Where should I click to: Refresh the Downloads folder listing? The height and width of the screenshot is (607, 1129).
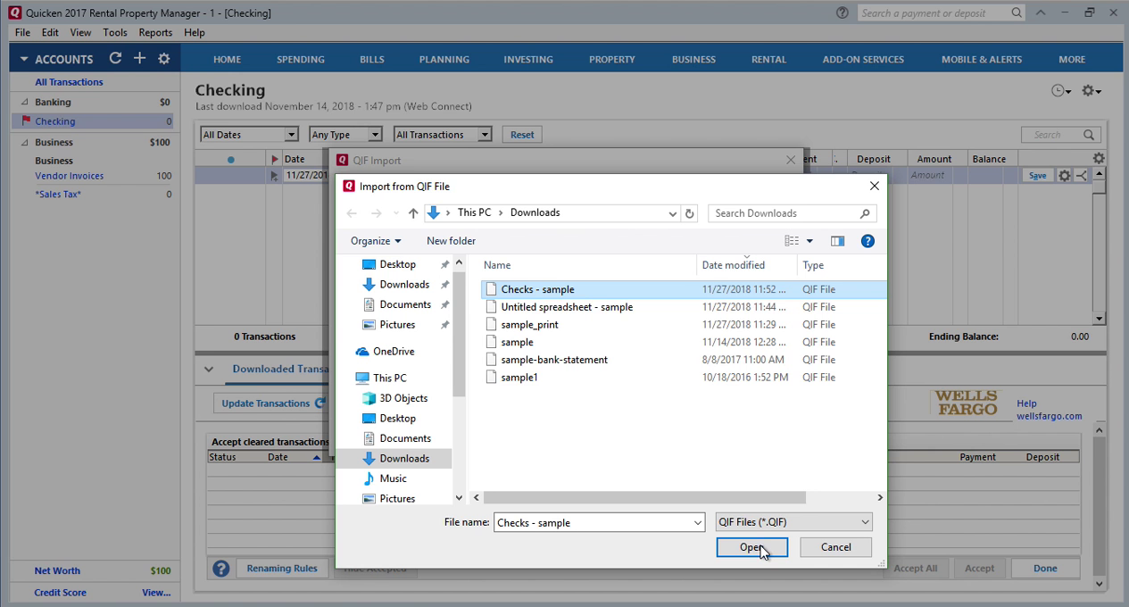pos(689,213)
